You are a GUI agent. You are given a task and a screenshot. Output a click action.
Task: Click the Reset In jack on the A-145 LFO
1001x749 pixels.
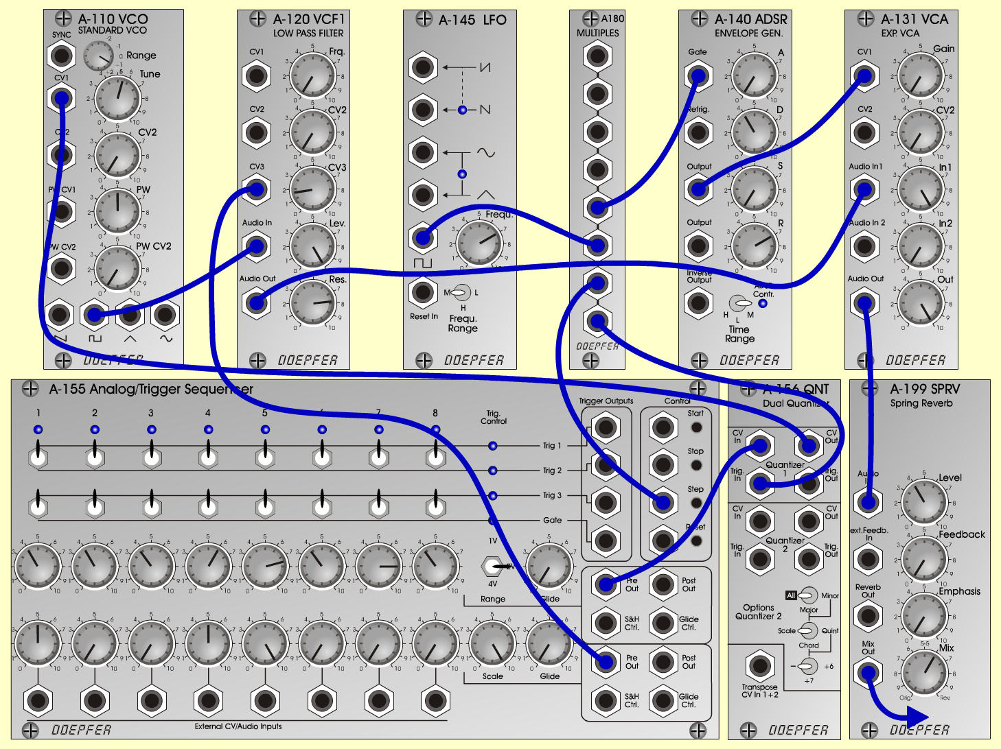(423, 292)
